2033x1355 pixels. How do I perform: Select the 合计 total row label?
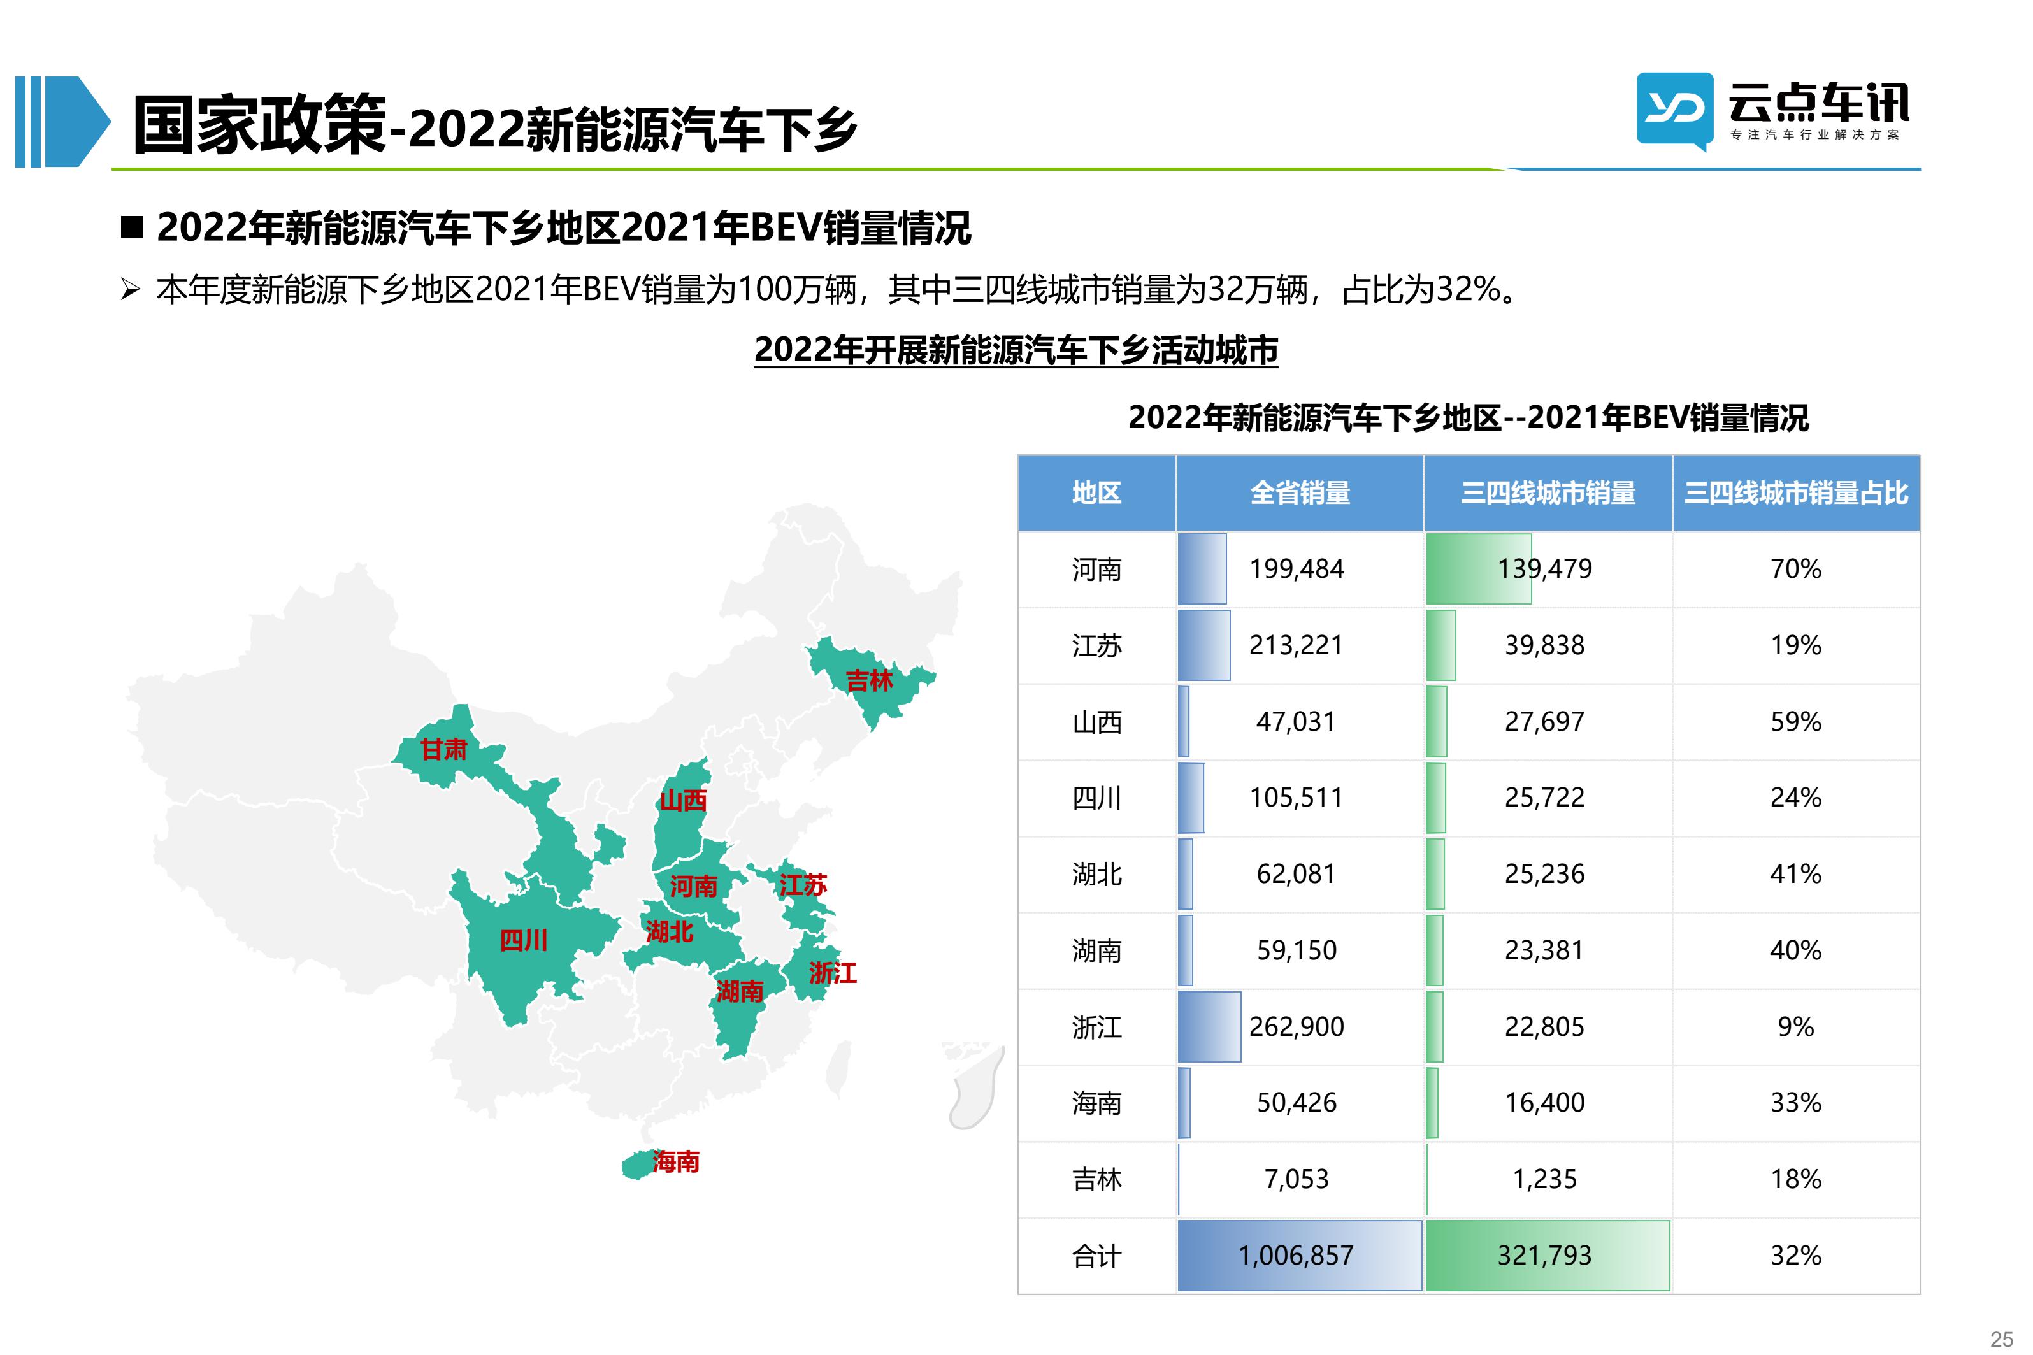tap(1096, 1256)
